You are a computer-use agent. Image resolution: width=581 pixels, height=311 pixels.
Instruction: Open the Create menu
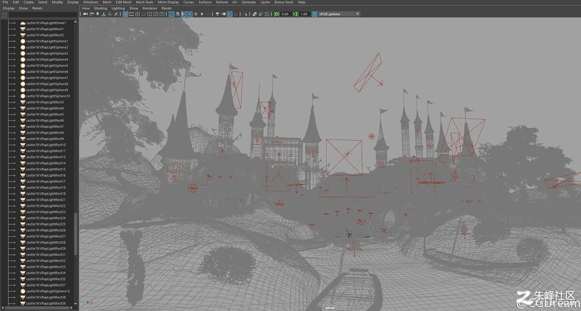29,2
